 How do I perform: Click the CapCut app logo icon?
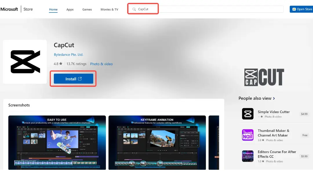point(25,62)
